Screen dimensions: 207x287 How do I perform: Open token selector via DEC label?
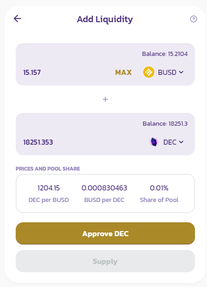pyautogui.click(x=170, y=142)
